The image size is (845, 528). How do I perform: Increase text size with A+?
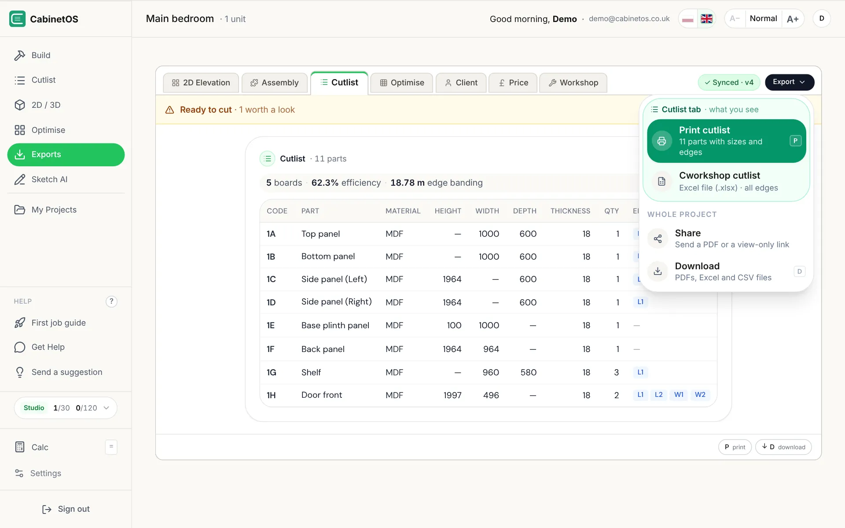(793, 19)
